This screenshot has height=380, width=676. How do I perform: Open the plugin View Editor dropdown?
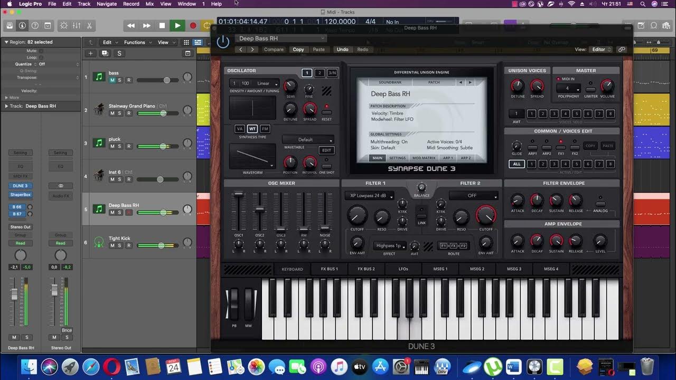click(601, 50)
